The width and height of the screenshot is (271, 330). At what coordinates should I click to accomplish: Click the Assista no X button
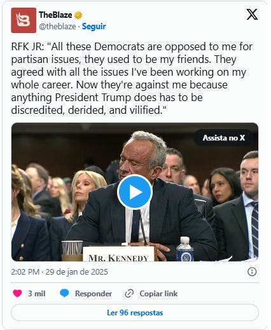pos(224,138)
